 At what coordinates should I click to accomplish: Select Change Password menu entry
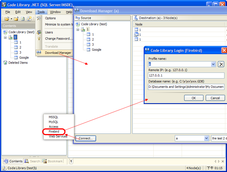59,39
